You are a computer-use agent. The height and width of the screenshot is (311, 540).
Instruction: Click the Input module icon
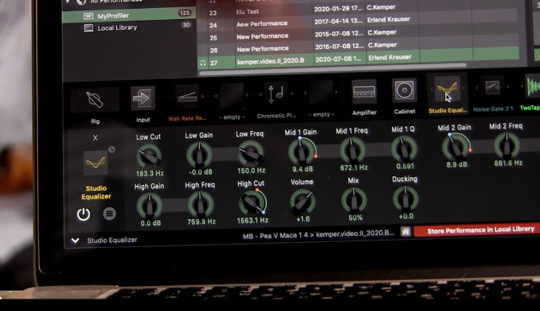(143, 98)
